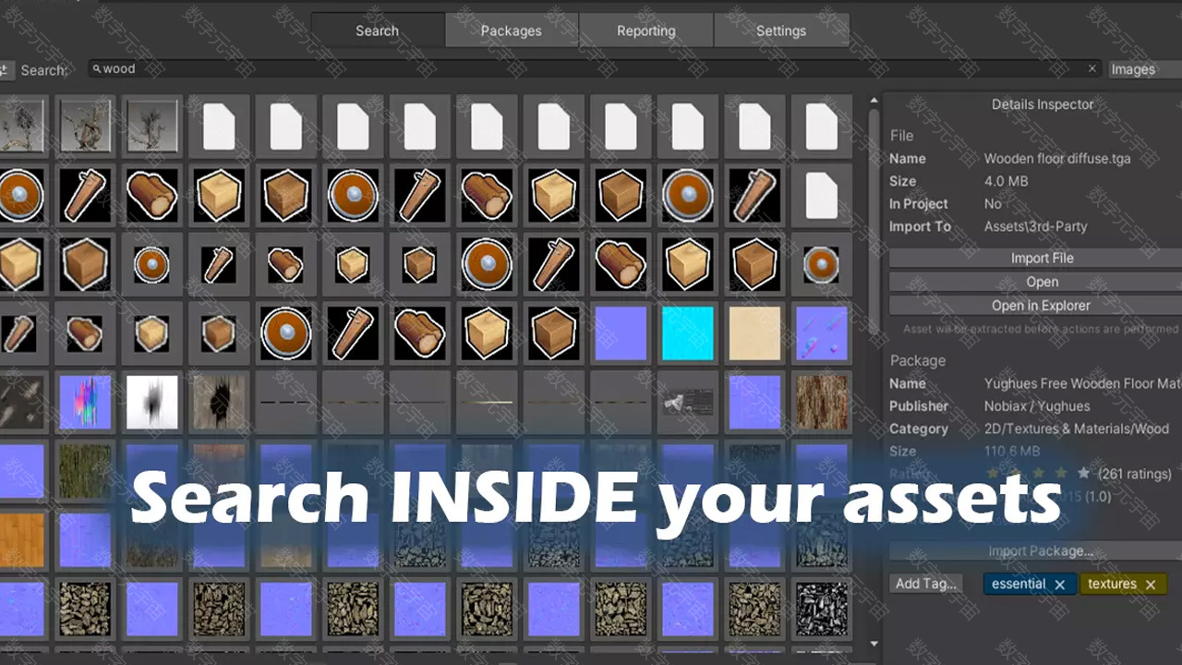Click the 'In Project' label

919,204
